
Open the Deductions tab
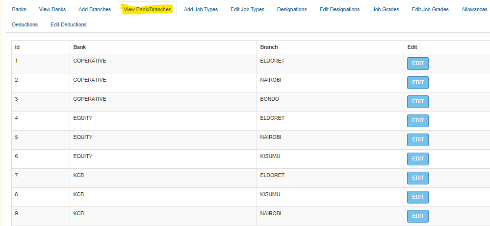pos(25,24)
